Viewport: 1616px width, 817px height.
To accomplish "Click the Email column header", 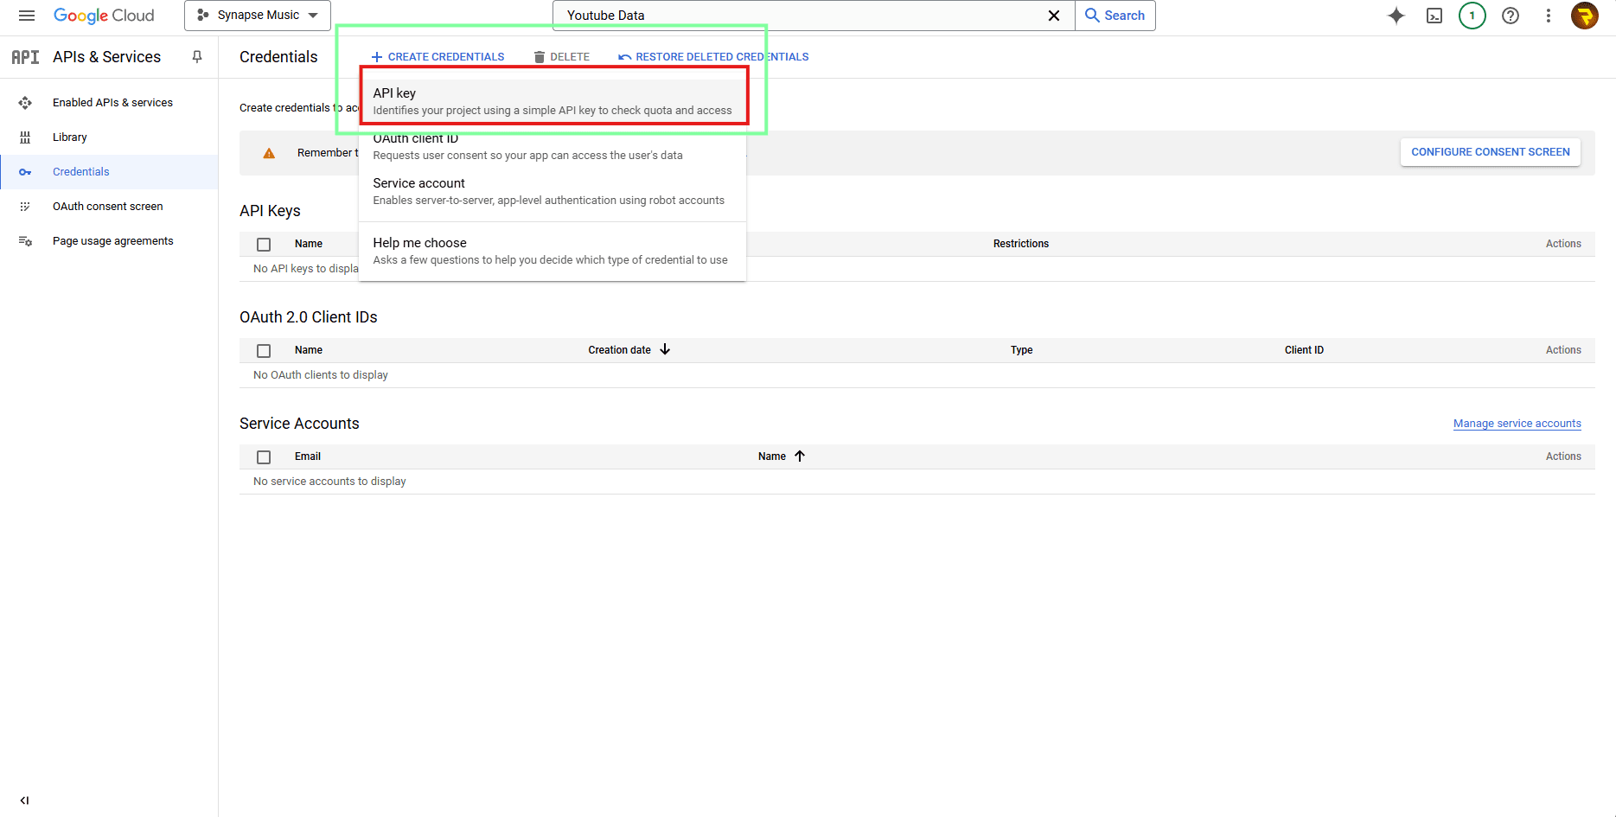I will coord(308,456).
